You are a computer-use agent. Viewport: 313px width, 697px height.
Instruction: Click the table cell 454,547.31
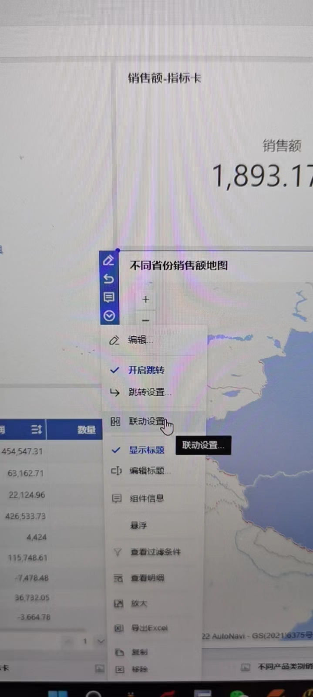22,451
